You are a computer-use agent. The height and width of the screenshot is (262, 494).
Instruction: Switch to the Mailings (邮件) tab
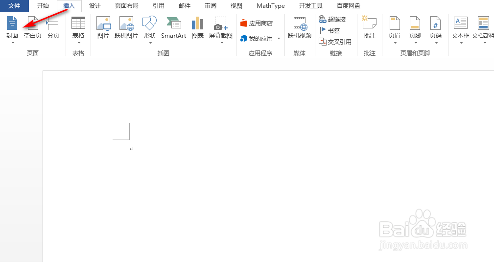click(x=185, y=6)
